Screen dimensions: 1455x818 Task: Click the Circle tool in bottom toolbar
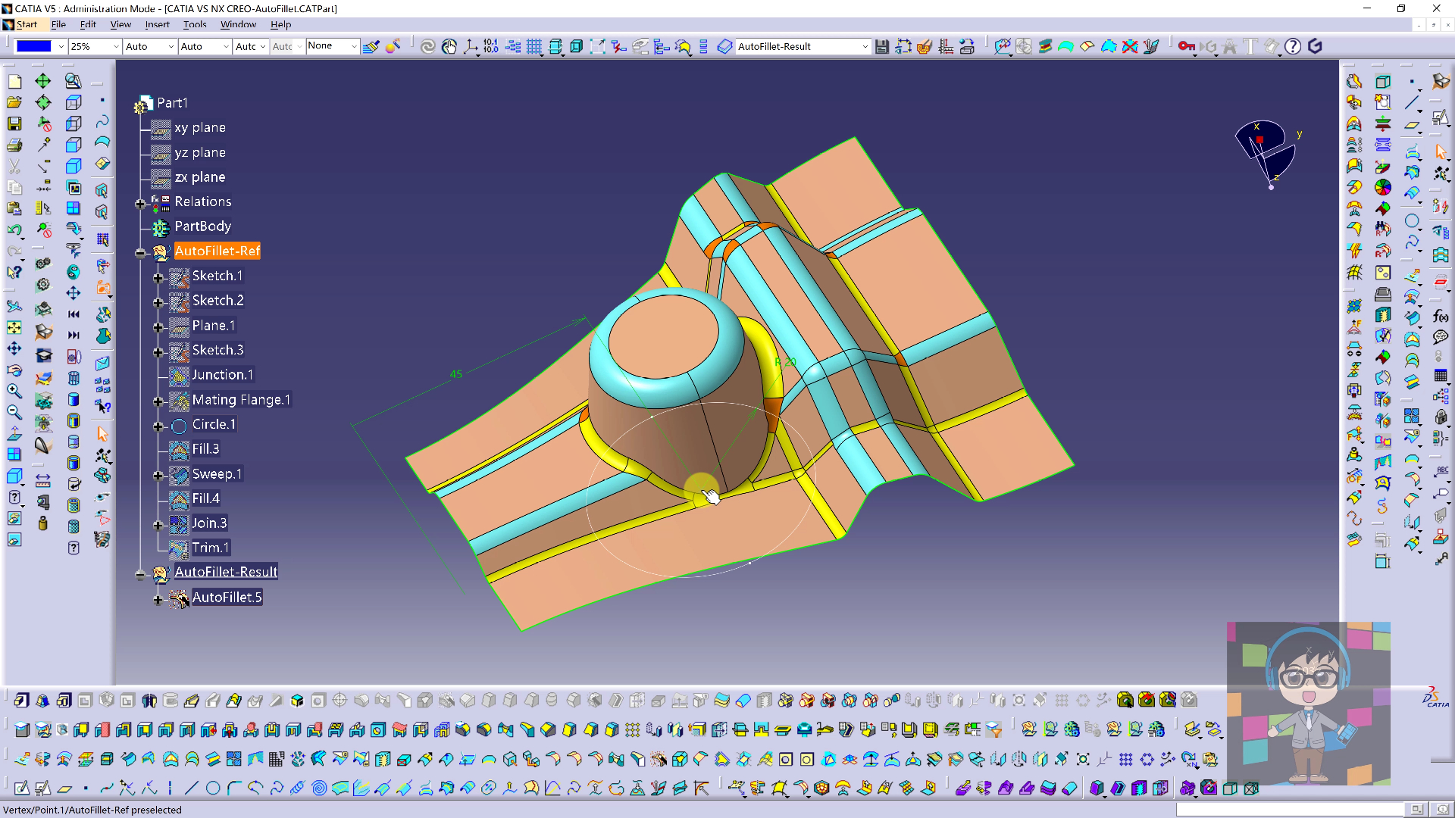(x=213, y=788)
